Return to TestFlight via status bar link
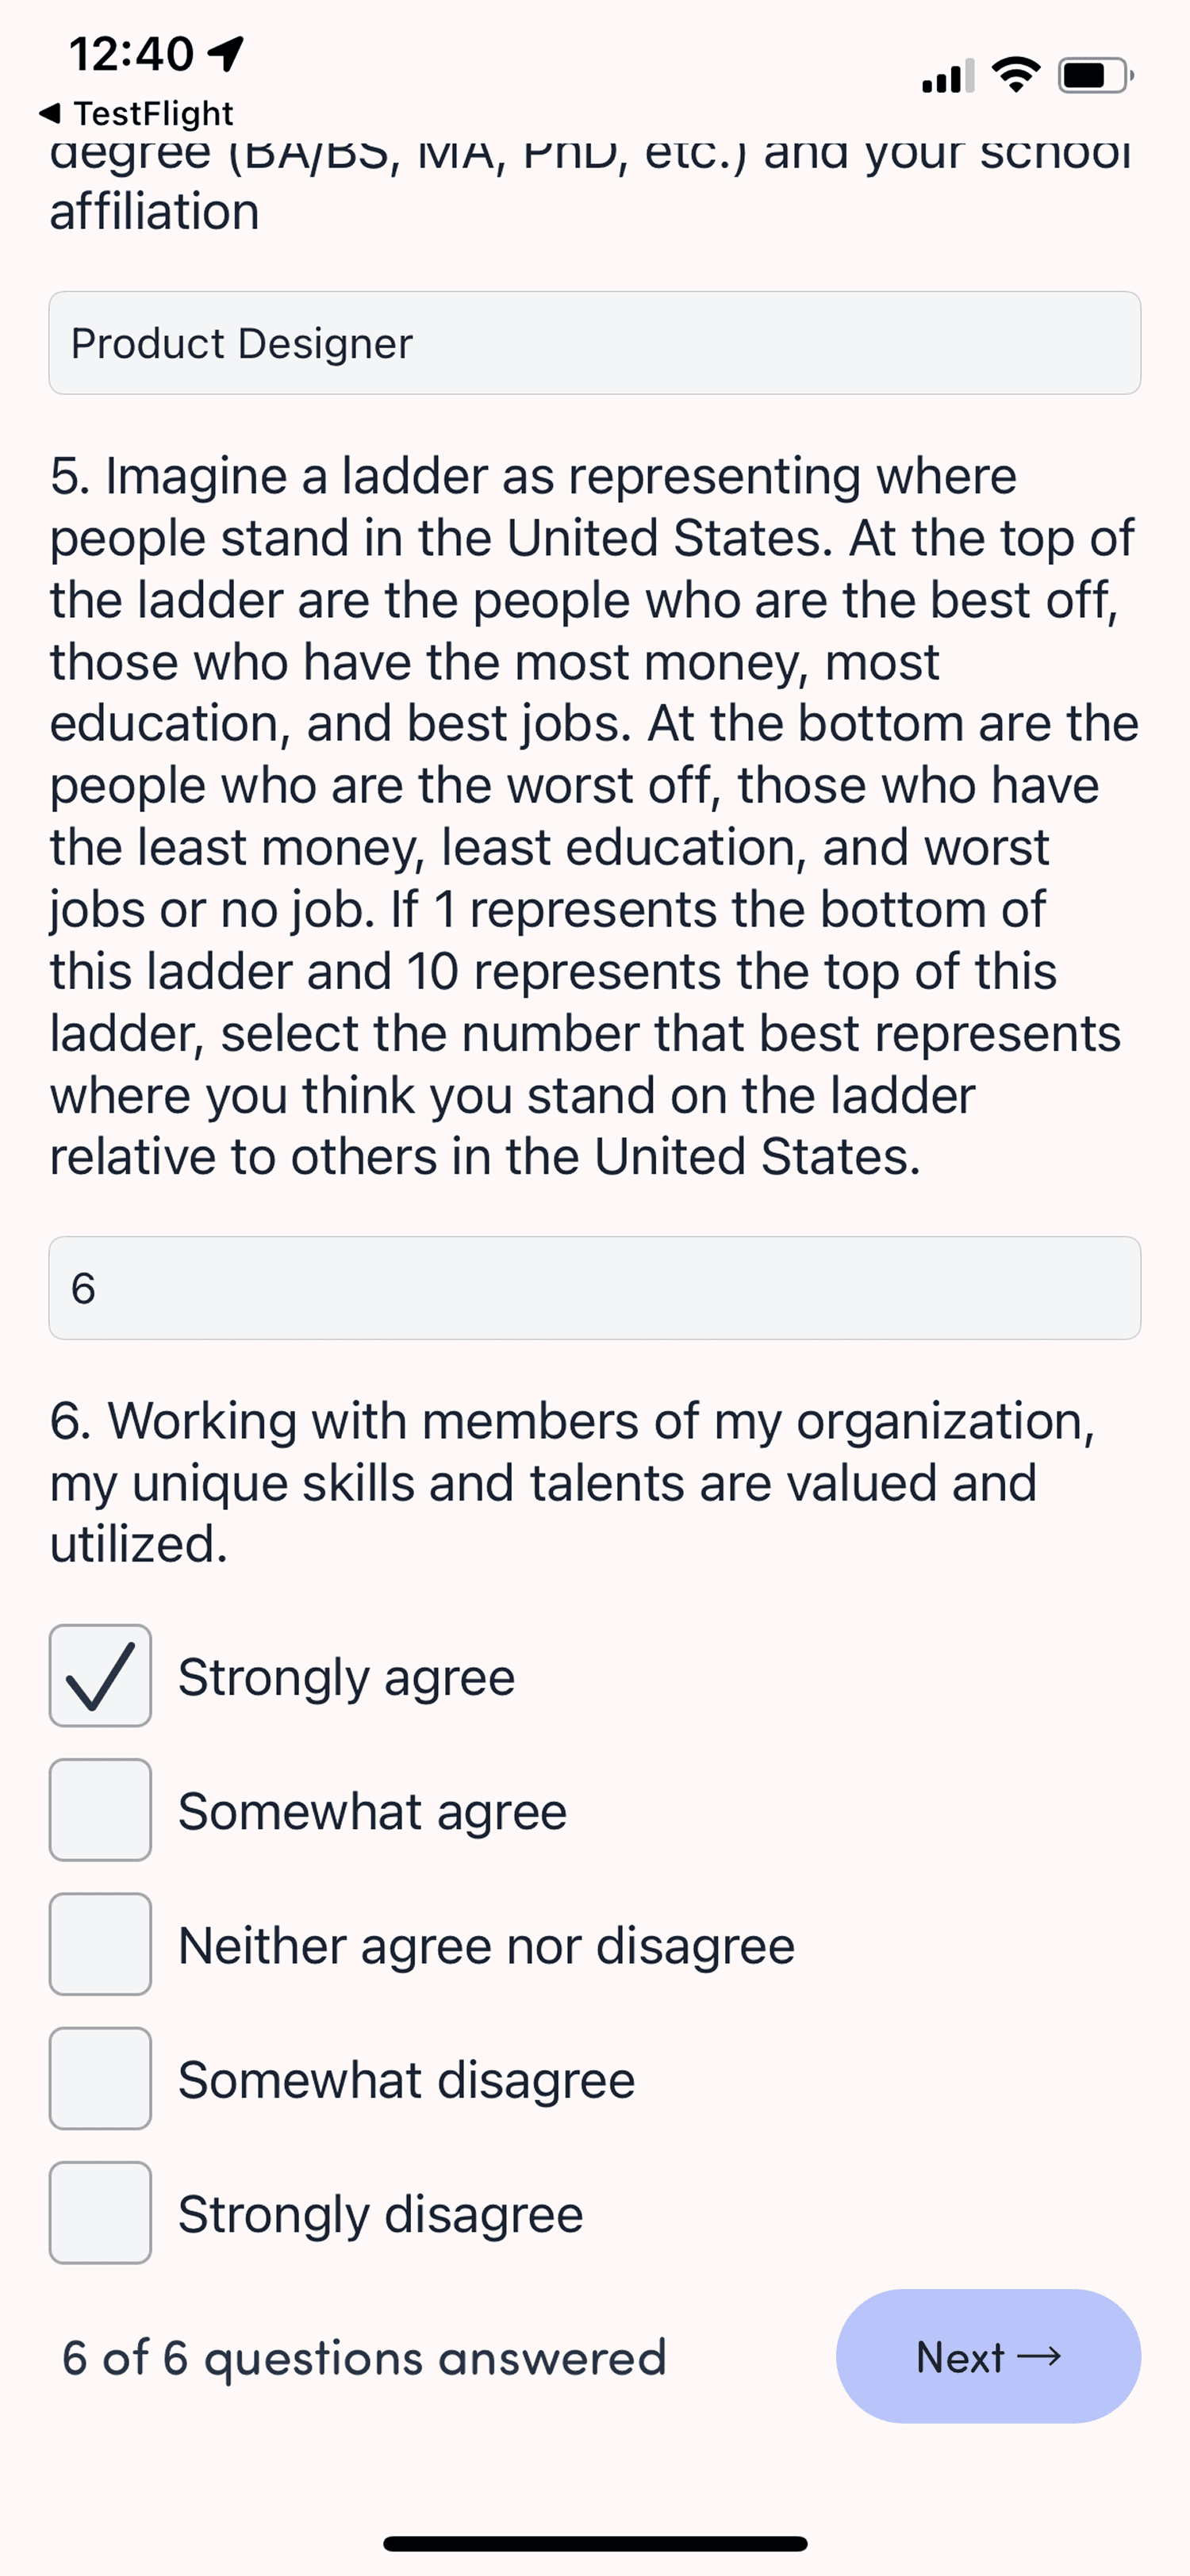Screen dimensions: 1190x2576 pos(136,113)
